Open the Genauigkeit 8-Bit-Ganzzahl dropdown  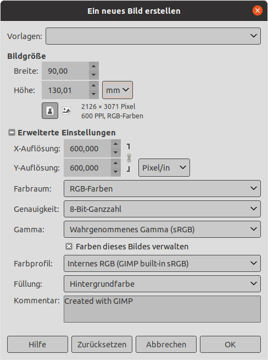coord(162,209)
